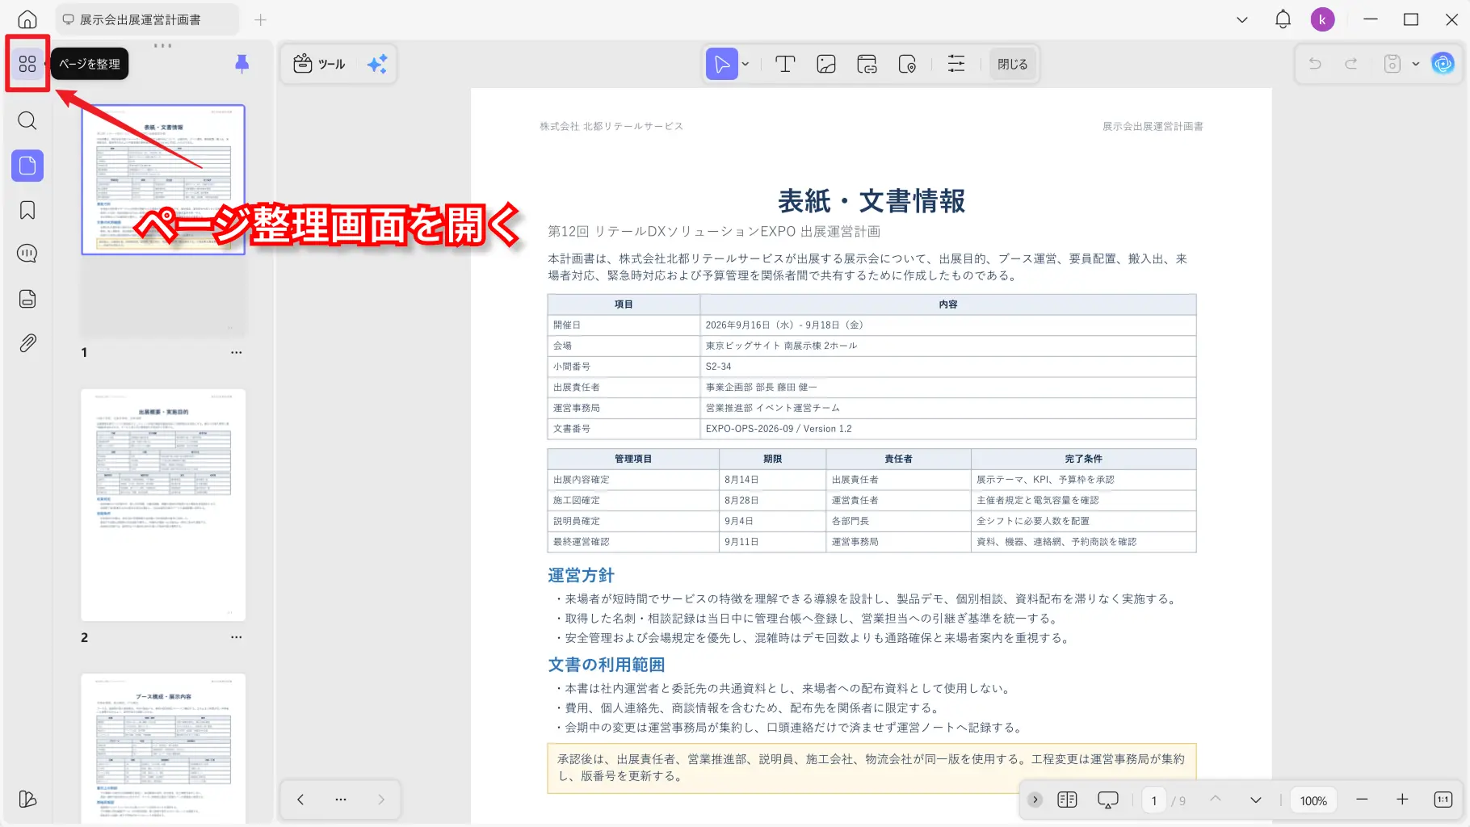Open the attachments paperclip panel

point(27,343)
